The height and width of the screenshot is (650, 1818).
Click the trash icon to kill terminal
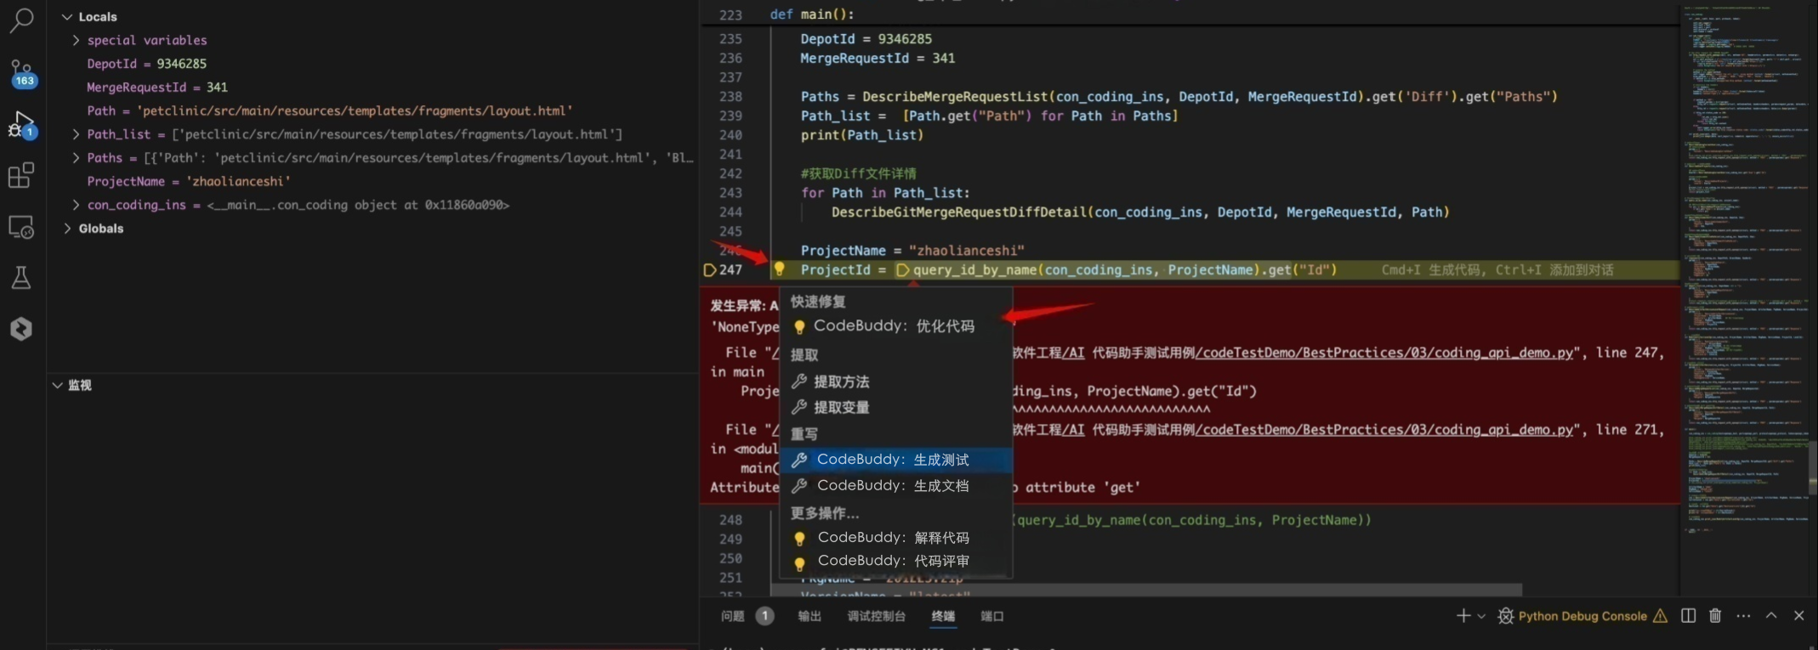[1715, 616]
